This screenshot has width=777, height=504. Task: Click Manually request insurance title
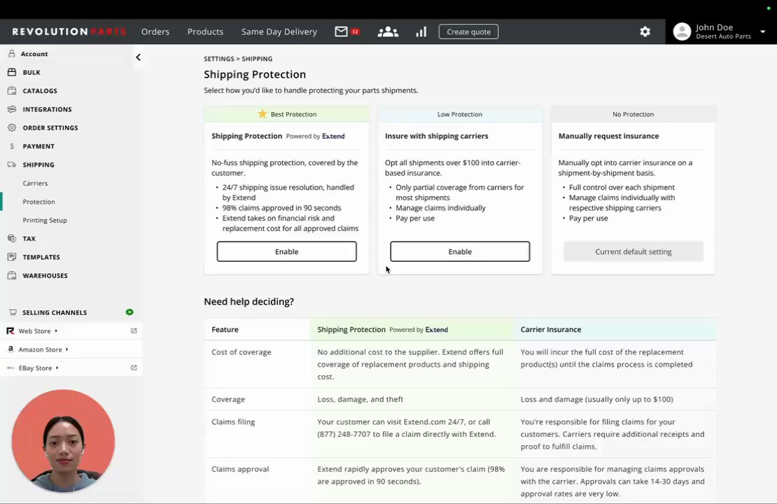coord(608,136)
